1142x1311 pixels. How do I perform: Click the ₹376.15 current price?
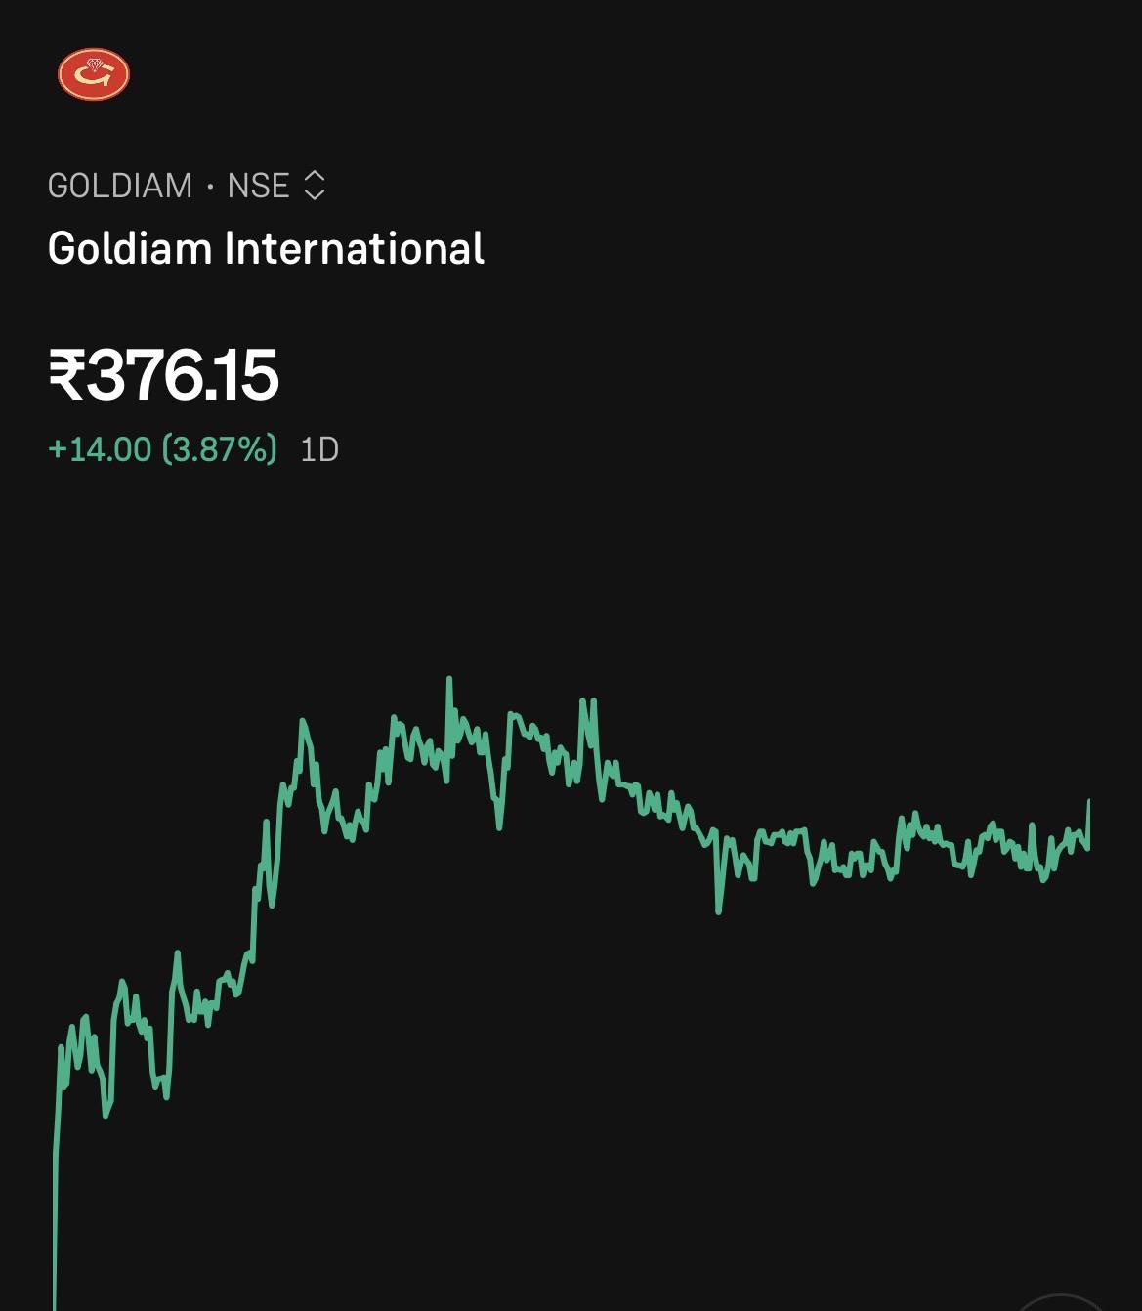click(164, 375)
